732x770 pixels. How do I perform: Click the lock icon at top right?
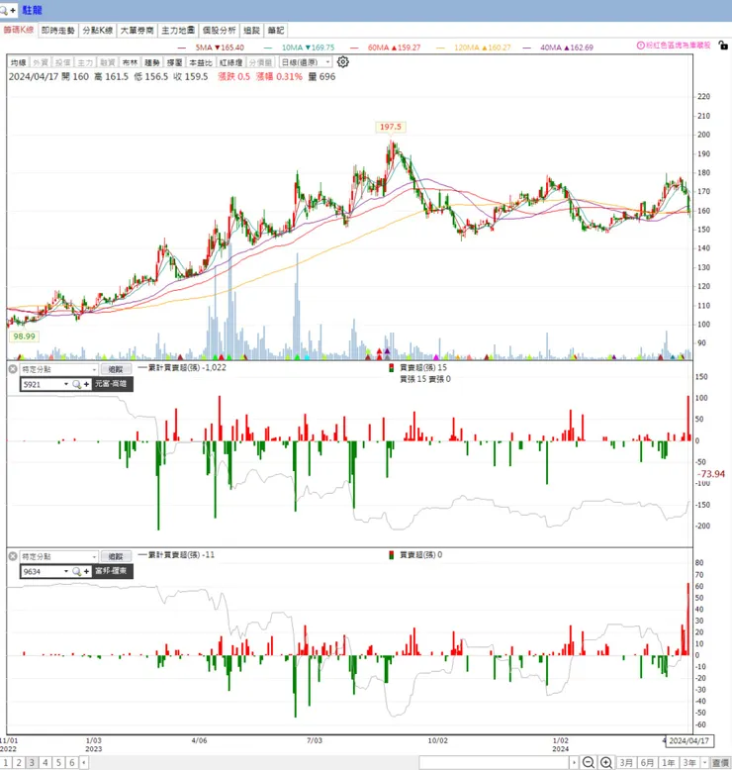coord(723,46)
